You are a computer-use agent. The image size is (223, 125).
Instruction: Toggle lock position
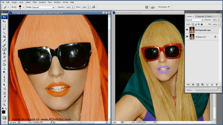click(199, 24)
